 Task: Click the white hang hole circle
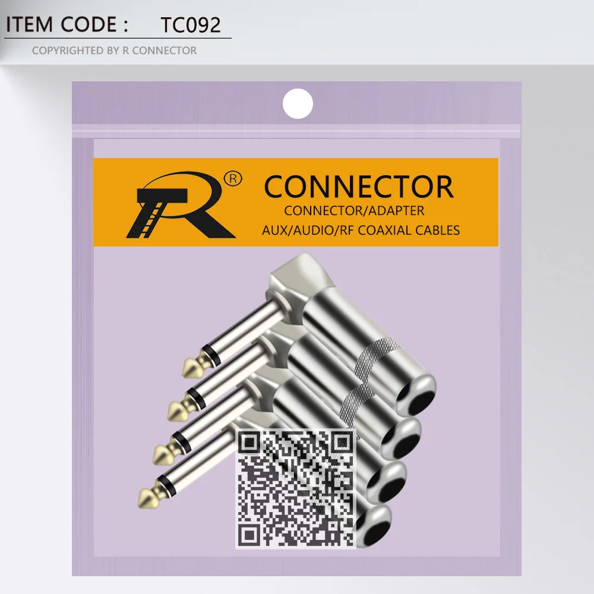tap(298, 103)
